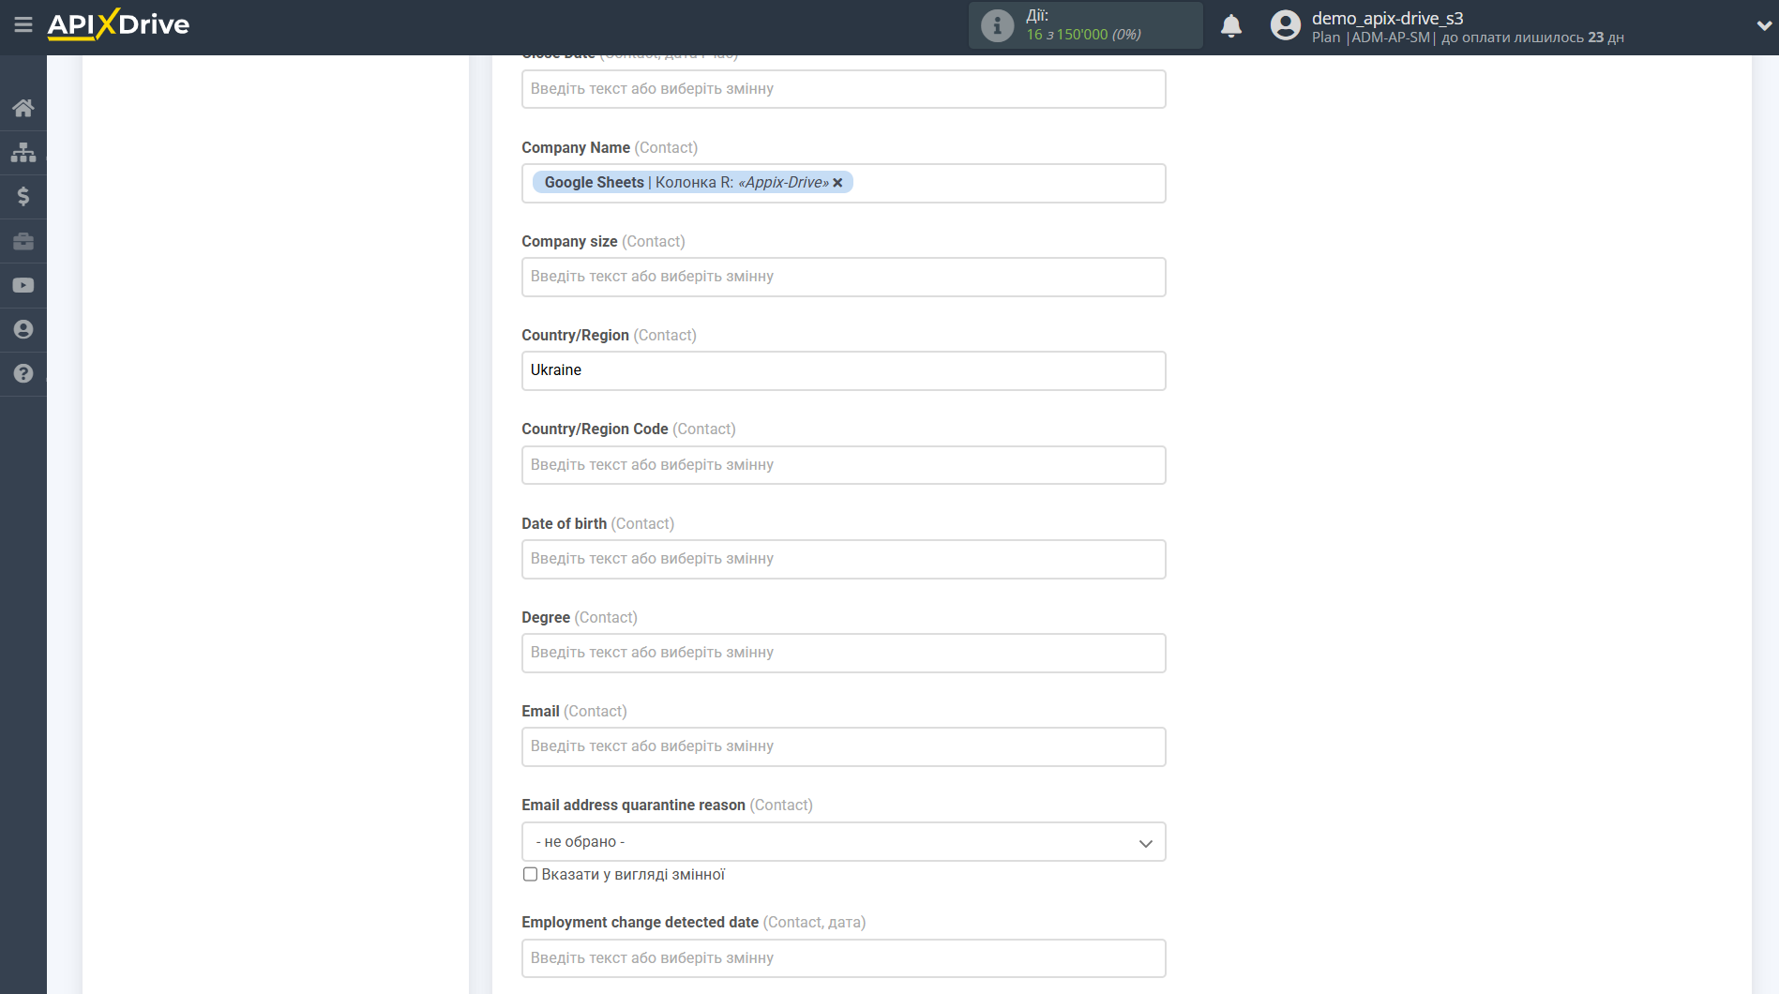1779x994 pixels.
Task: Open the connections sitemap sidebar icon
Action: click(23, 152)
